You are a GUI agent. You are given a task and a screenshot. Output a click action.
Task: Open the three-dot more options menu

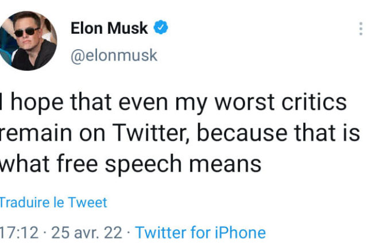[361, 29]
